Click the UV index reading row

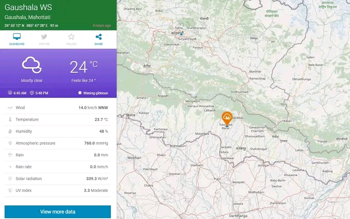(x=58, y=190)
